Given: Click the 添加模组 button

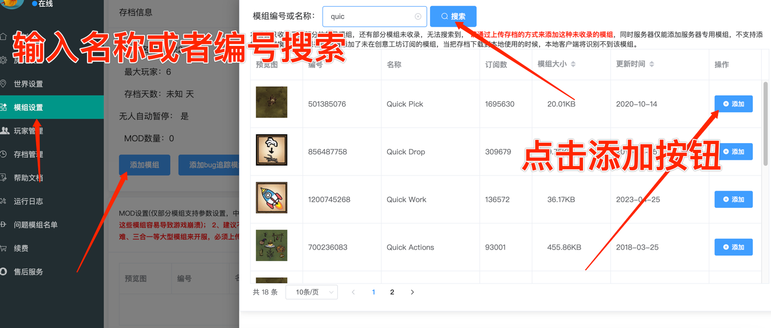Looking at the screenshot, I should (145, 165).
